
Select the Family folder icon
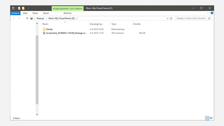point(44,29)
